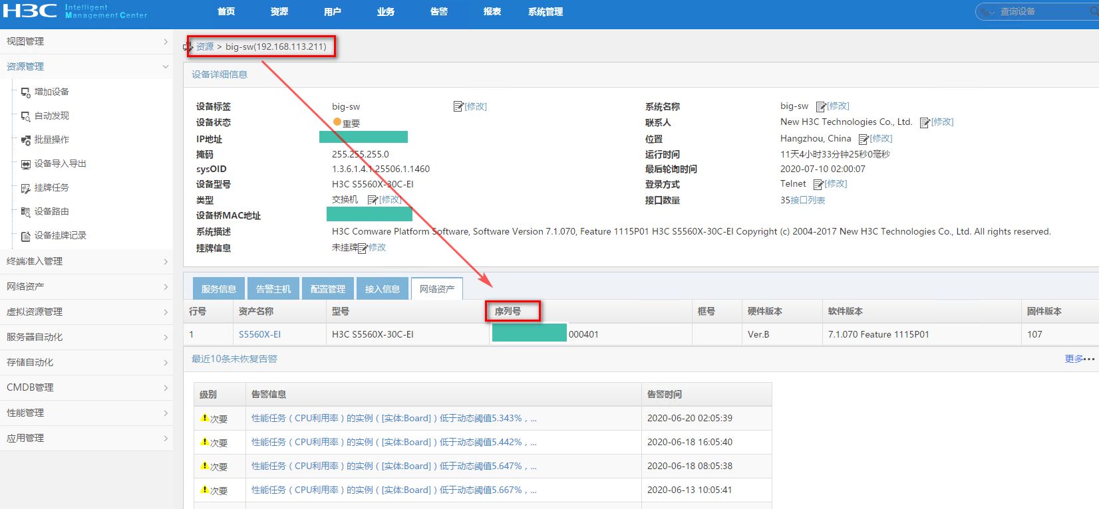Click the breadcrumb device icon before 资源

pyautogui.click(x=188, y=47)
